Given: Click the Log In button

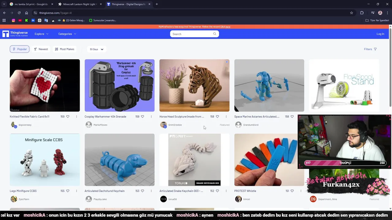Looking at the screenshot, I should (x=380, y=34).
